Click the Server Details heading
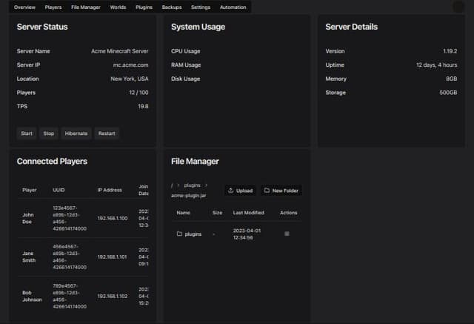 point(351,27)
